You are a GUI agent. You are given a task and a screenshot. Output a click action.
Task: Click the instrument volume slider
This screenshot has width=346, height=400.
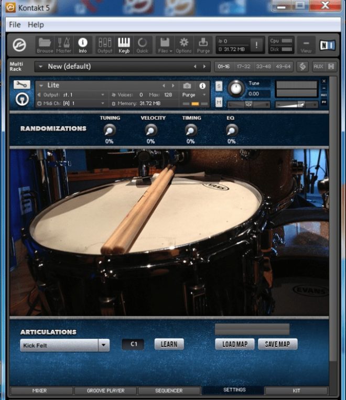297,104
